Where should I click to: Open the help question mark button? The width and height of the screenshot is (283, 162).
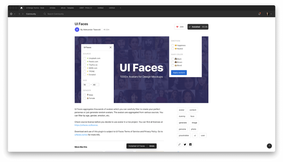[269, 146]
